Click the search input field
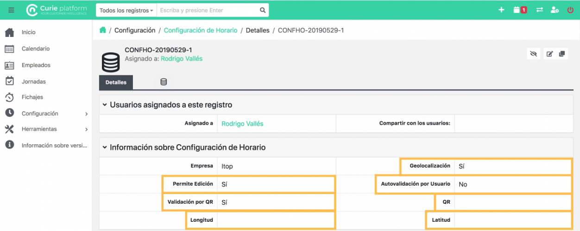 click(x=207, y=10)
